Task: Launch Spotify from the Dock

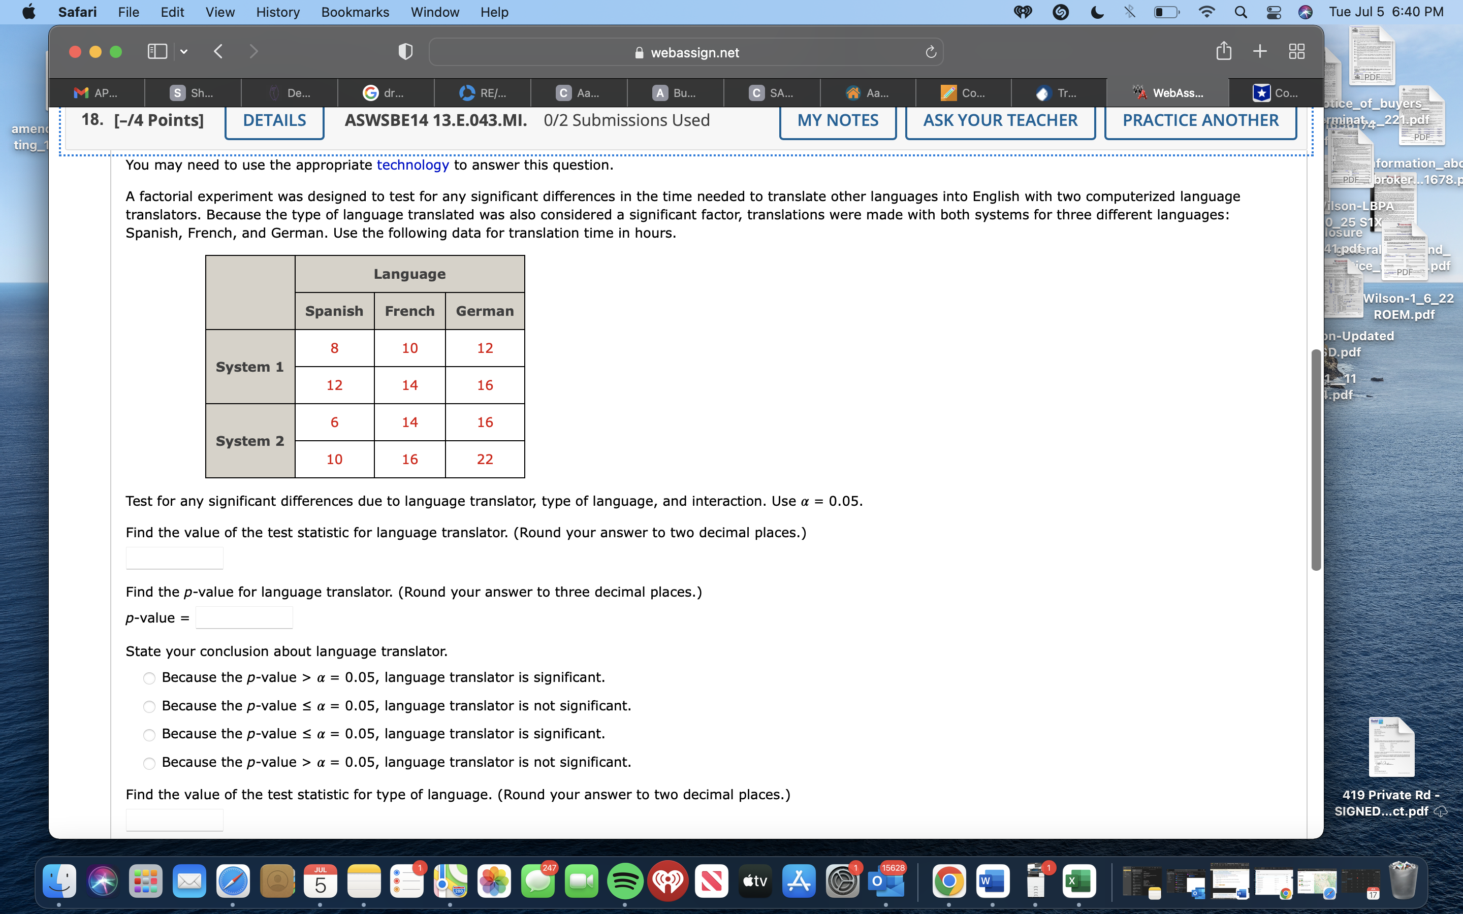Action: point(625,882)
